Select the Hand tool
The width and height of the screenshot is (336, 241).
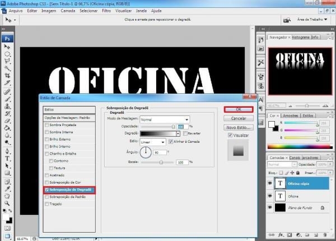[7, 196]
